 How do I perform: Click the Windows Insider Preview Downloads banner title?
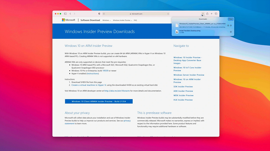coord(100,32)
